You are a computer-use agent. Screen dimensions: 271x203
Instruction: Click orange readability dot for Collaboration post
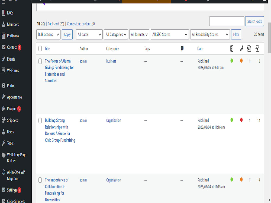(241, 179)
